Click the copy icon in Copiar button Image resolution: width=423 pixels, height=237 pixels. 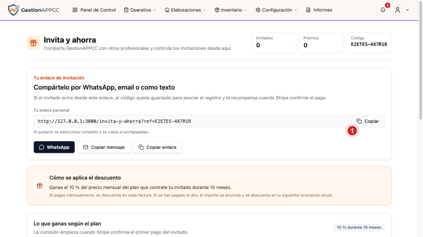[x=359, y=121]
